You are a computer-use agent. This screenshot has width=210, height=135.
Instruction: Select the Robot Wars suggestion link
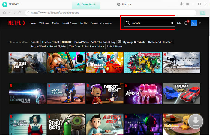82,42
